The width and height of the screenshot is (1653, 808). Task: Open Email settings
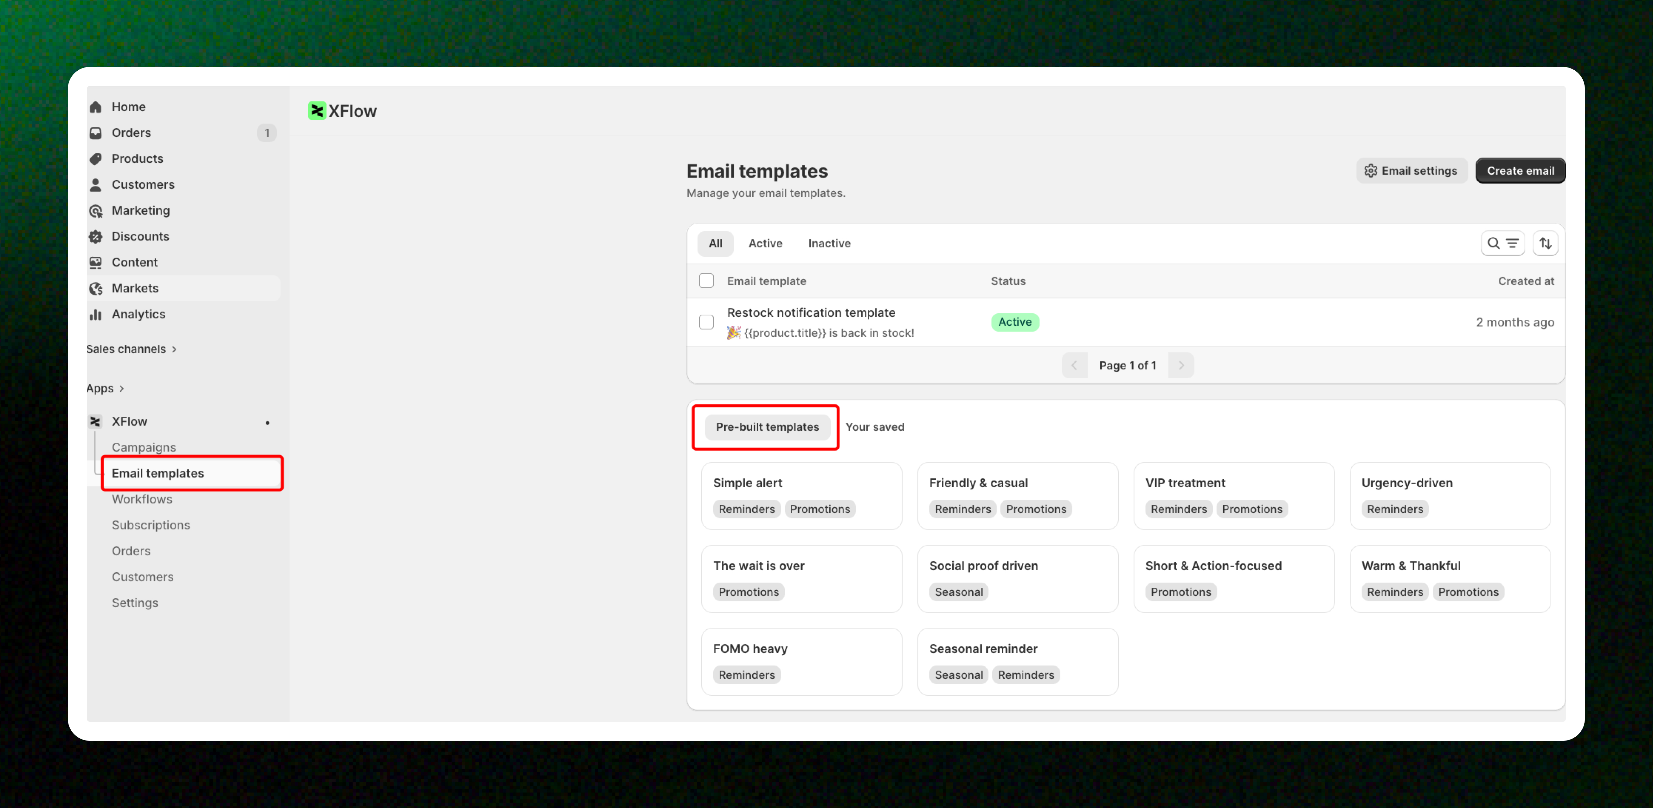[1411, 171]
